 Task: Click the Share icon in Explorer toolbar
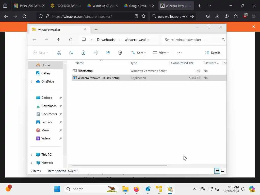[108, 53]
